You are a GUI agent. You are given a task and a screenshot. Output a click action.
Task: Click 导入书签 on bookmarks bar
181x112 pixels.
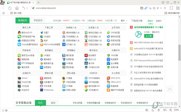(16, 13)
